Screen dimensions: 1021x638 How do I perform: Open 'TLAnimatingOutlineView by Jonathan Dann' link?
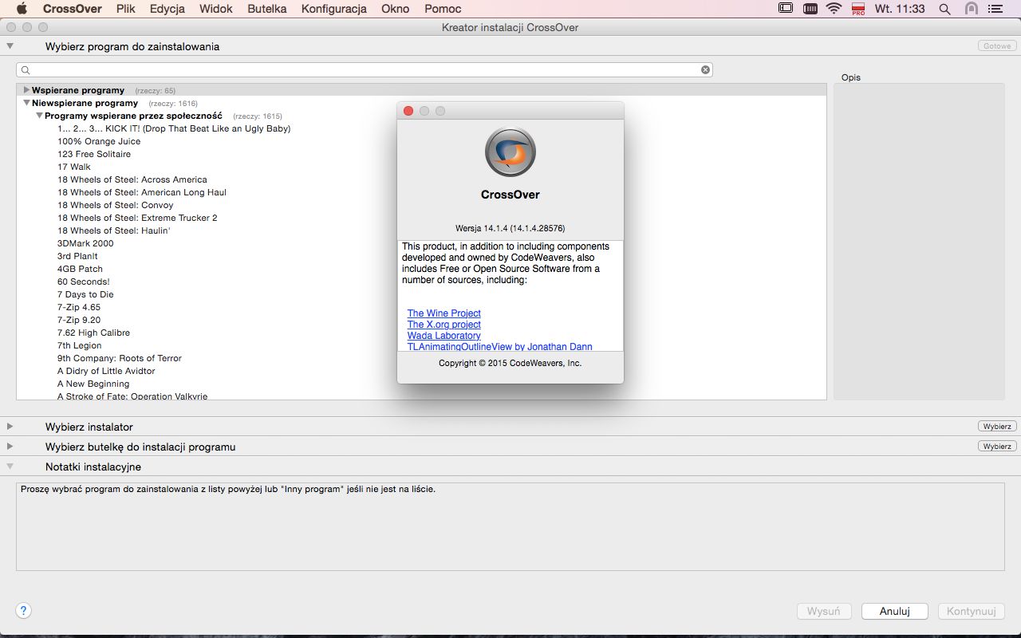pos(500,347)
